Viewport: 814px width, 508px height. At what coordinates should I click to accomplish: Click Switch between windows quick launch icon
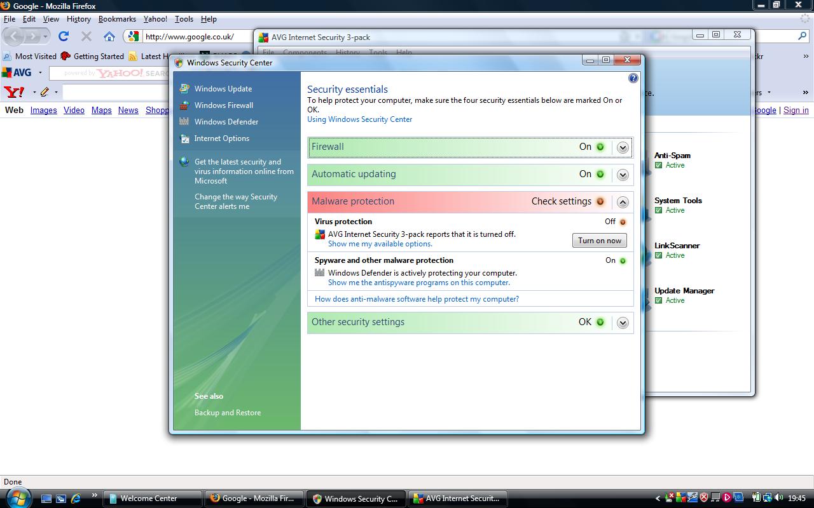click(x=61, y=498)
